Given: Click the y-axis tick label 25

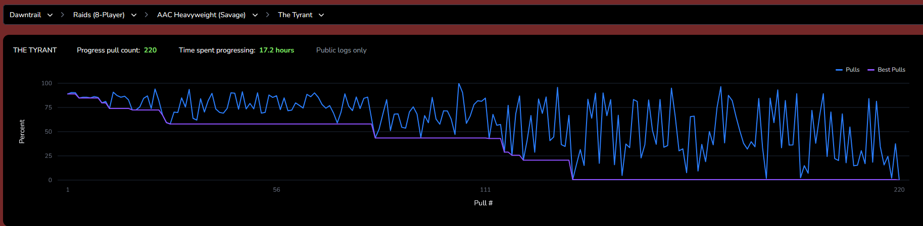Looking at the screenshot, I should [48, 156].
